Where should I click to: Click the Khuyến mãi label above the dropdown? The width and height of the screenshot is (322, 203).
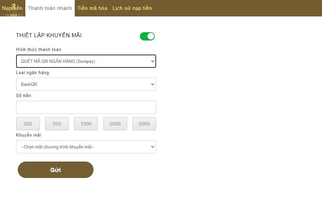click(29, 135)
